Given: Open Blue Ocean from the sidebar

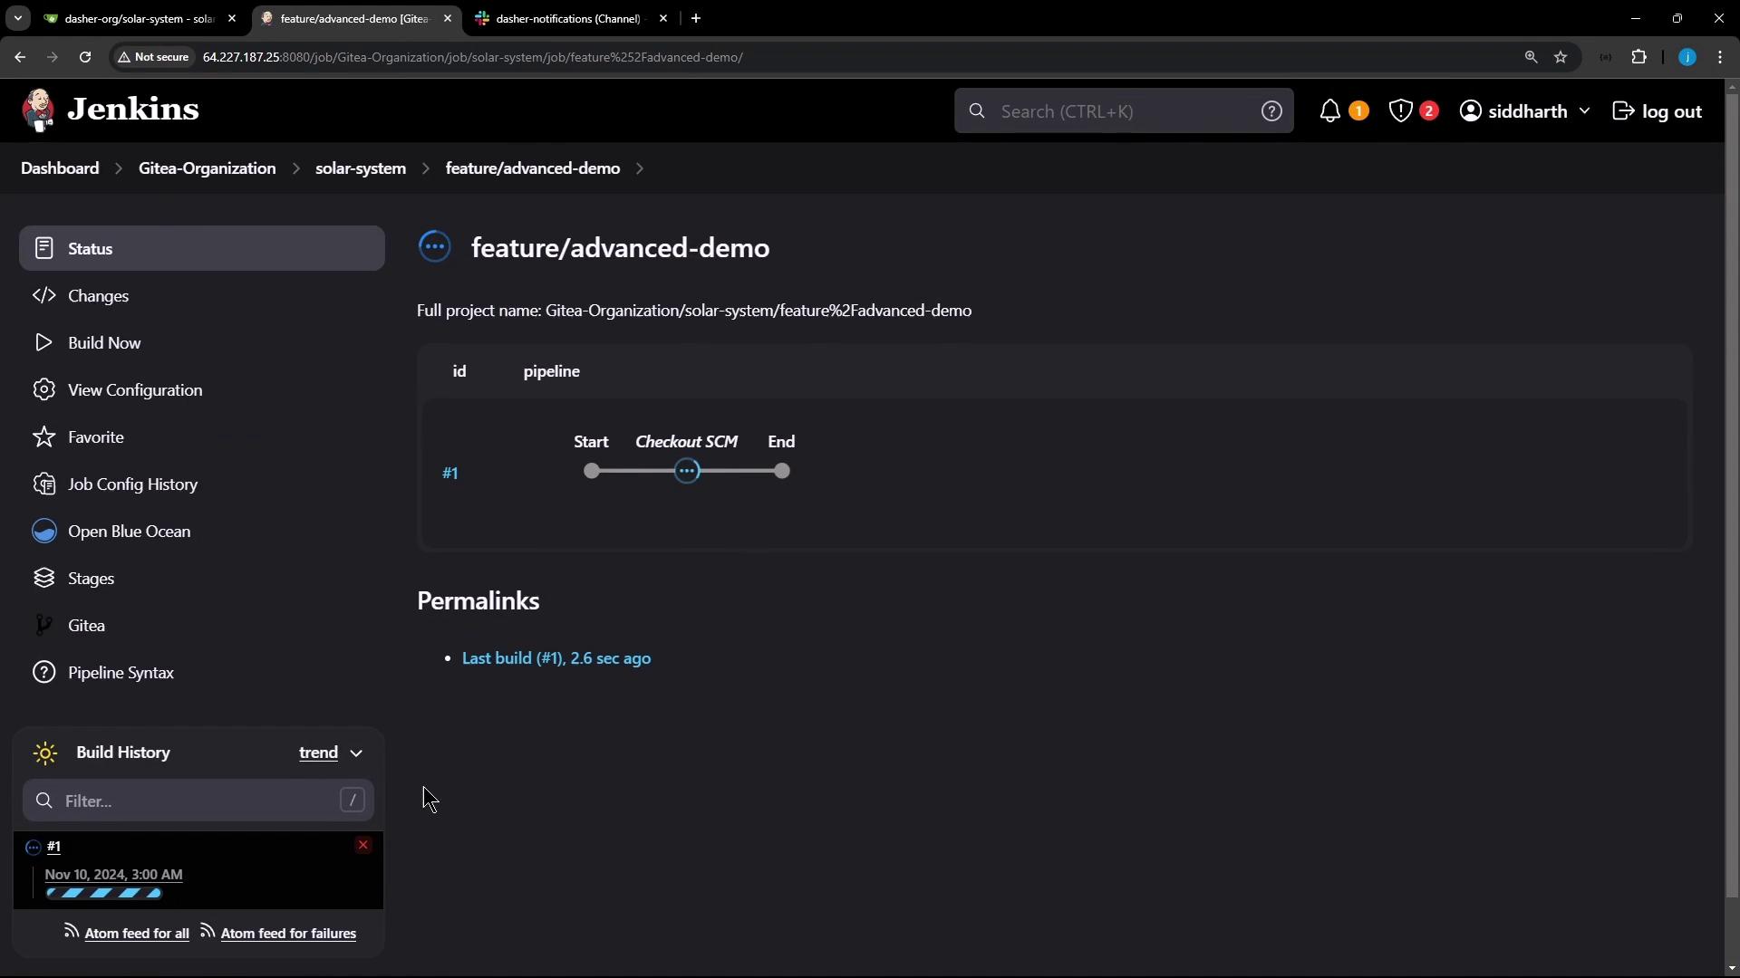Looking at the screenshot, I should pyautogui.click(x=129, y=532).
